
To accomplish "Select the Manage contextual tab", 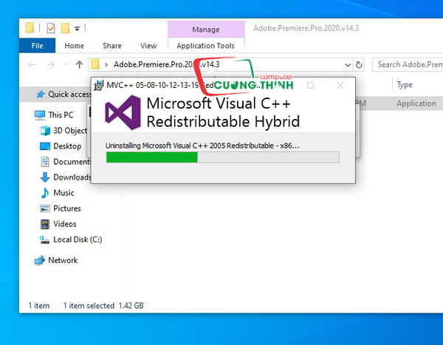I will coord(206,30).
